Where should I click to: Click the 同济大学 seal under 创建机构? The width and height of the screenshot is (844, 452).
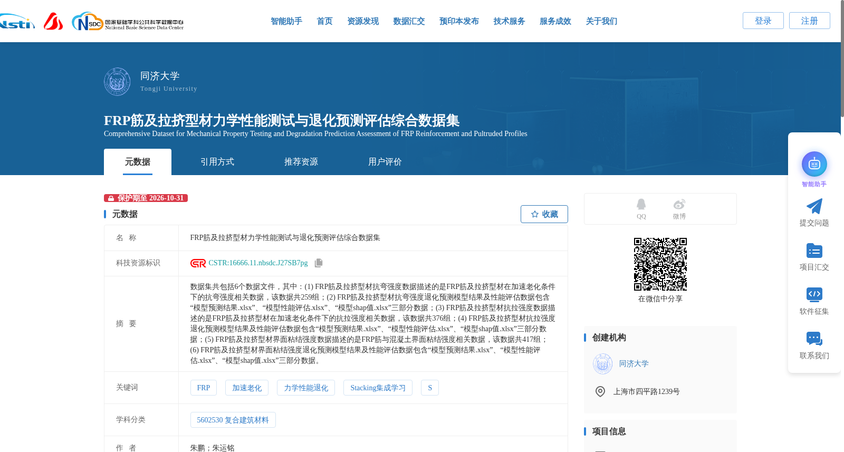point(602,364)
